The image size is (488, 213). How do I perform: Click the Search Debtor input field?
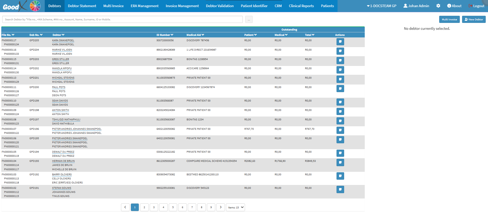[x=122, y=19]
